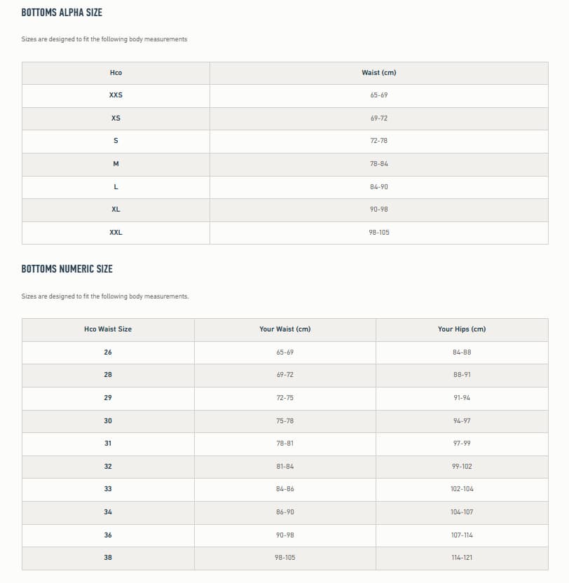Select the Hco Waist Size column header
This screenshot has height=583, width=569.
pyautogui.click(x=108, y=329)
